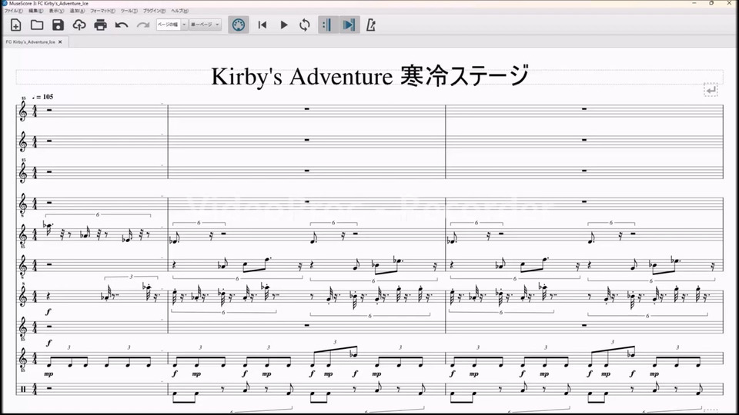Undo the last action
Screen dimensions: 739x415
[122, 25]
